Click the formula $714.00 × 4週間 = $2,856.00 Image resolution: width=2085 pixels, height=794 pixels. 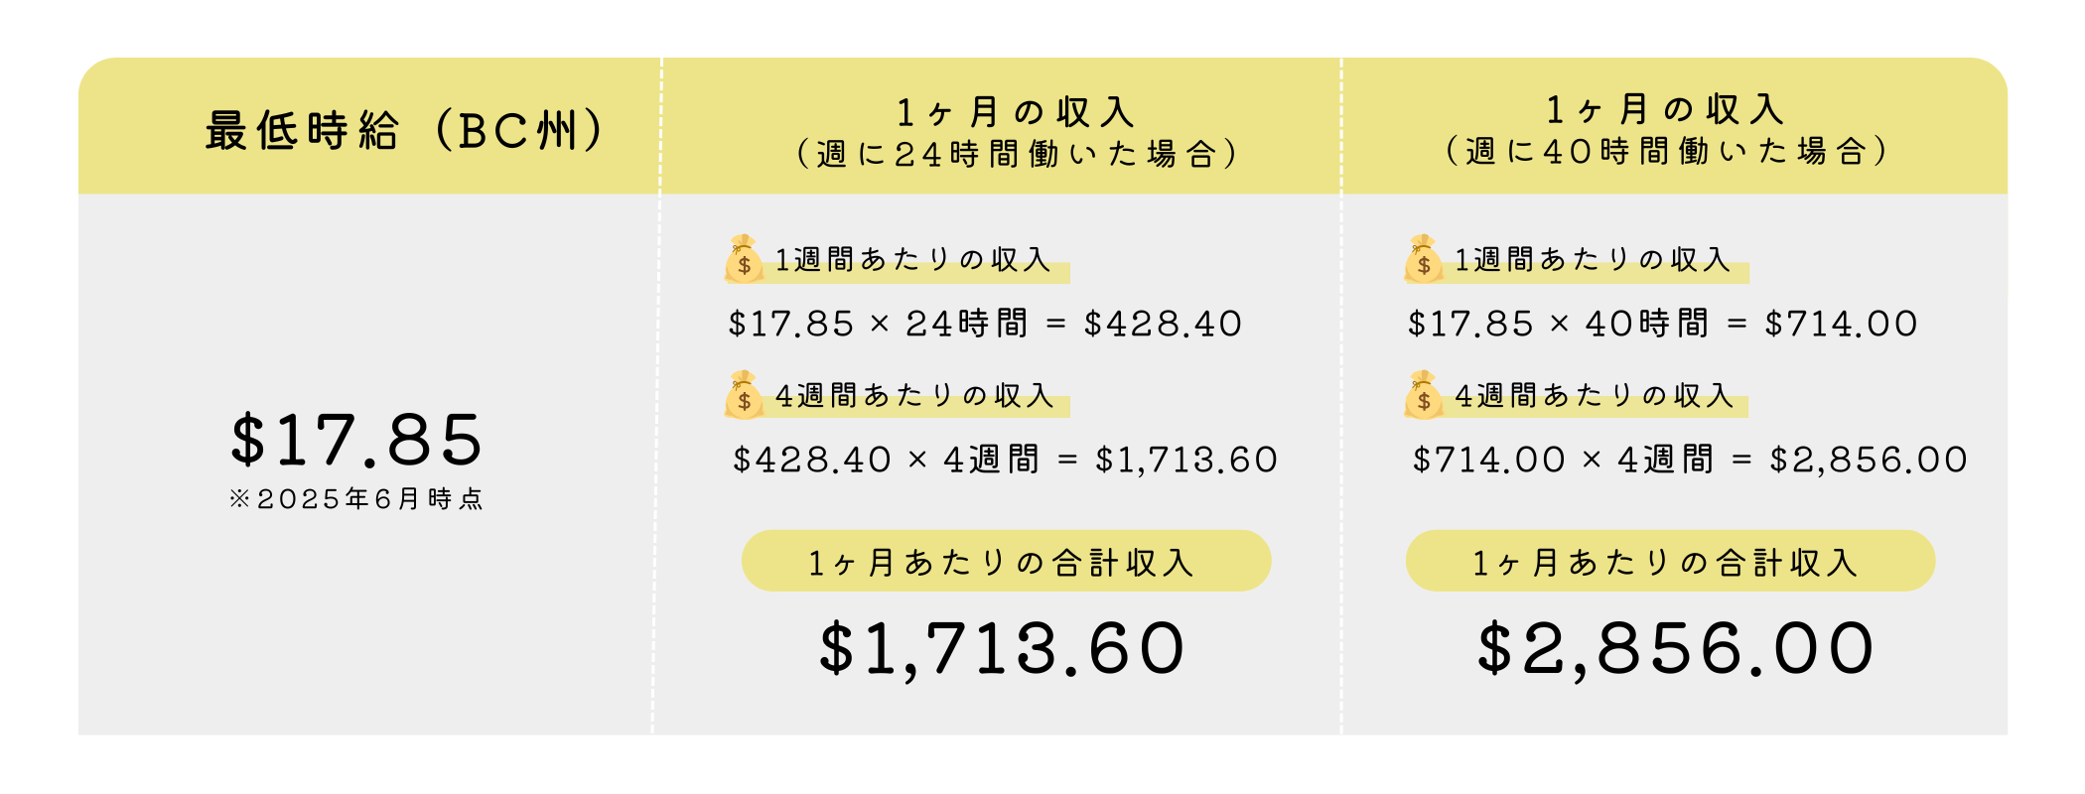(1690, 460)
